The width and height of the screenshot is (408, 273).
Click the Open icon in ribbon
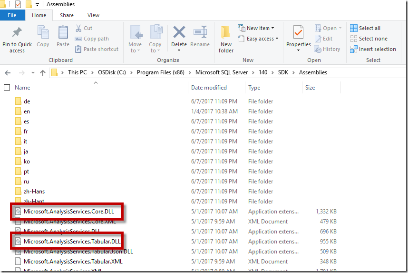(318, 28)
